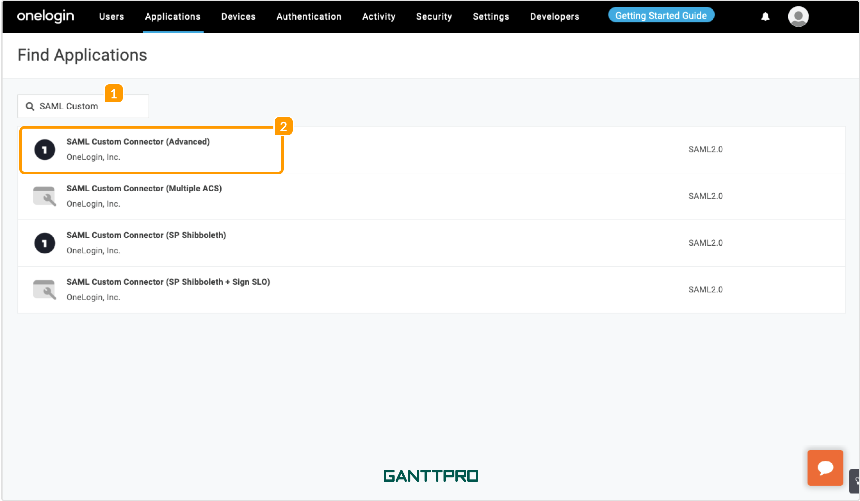Open the Applications menu
The image size is (860, 501).
tap(173, 16)
